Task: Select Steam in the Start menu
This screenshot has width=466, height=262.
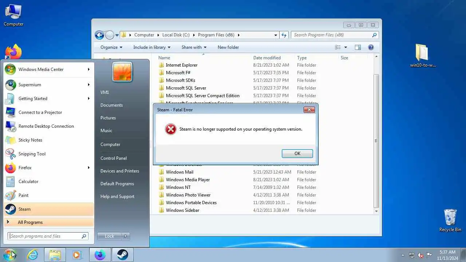Action: pyautogui.click(x=48, y=209)
